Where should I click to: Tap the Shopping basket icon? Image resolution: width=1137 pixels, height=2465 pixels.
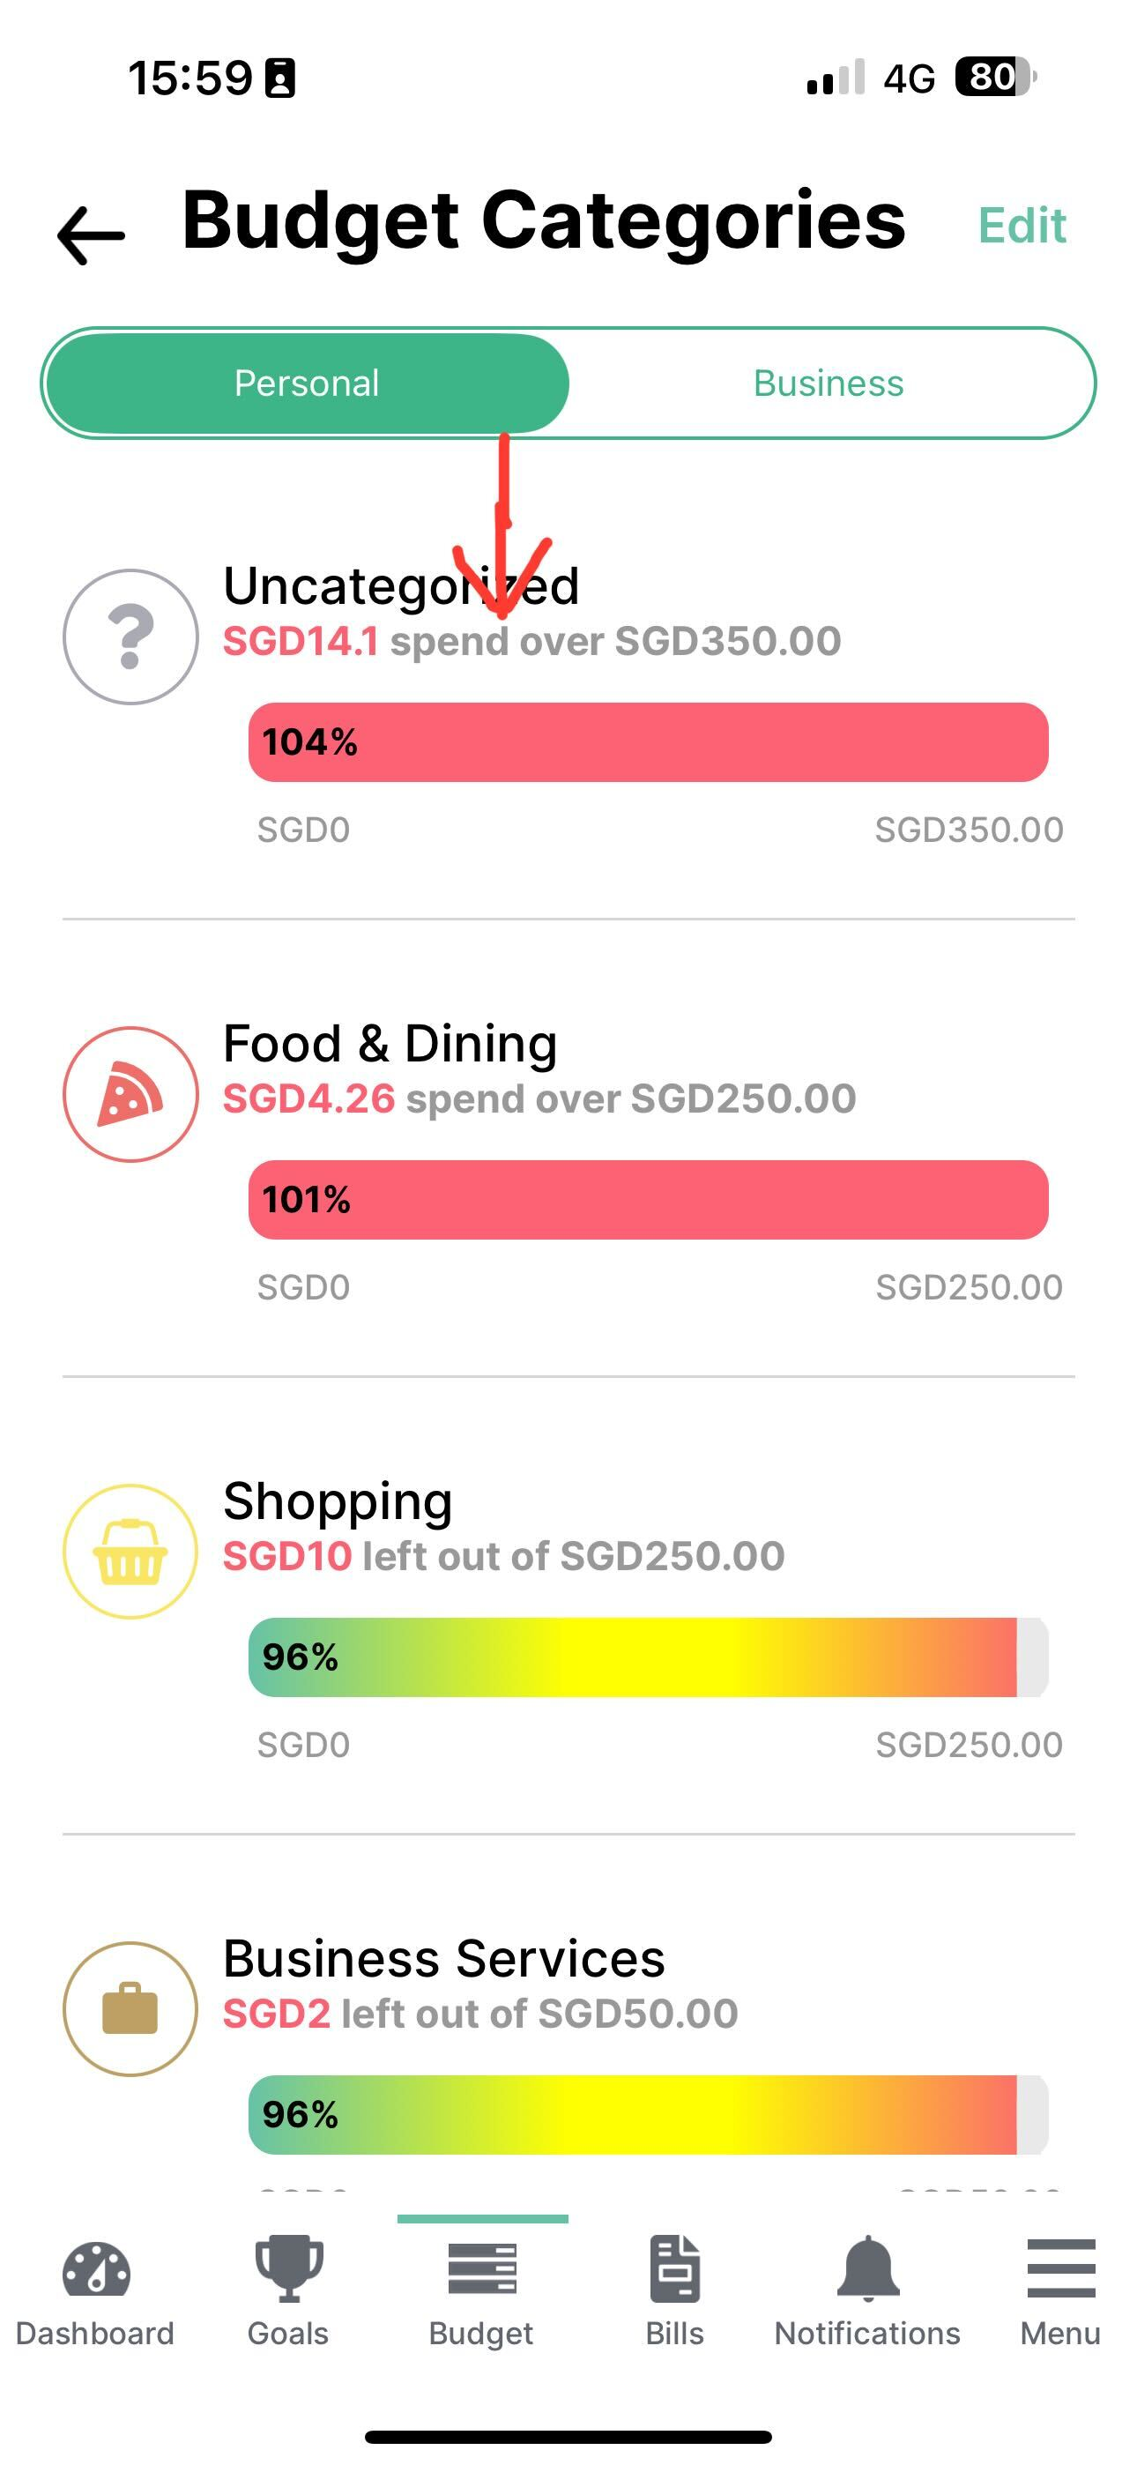(131, 1553)
